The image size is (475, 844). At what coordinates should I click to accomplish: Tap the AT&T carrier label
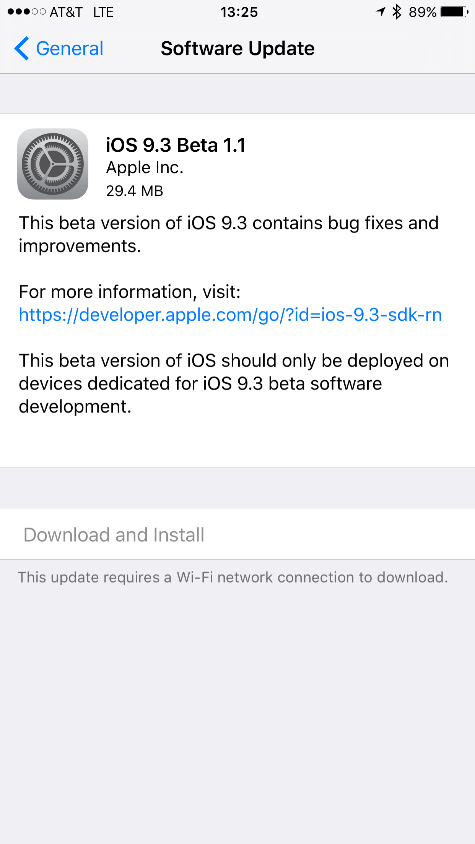click(x=66, y=12)
